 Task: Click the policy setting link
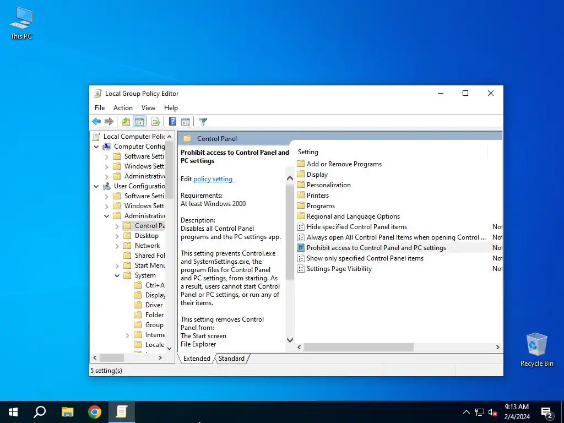coord(213,179)
